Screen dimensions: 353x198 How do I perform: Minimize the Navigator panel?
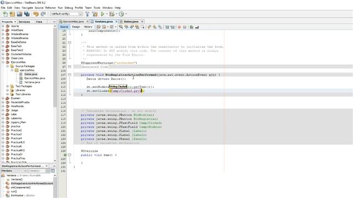coord(54,166)
